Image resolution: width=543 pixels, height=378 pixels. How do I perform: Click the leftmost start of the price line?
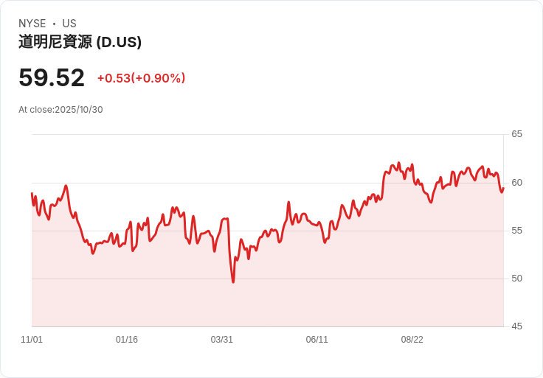point(32,194)
